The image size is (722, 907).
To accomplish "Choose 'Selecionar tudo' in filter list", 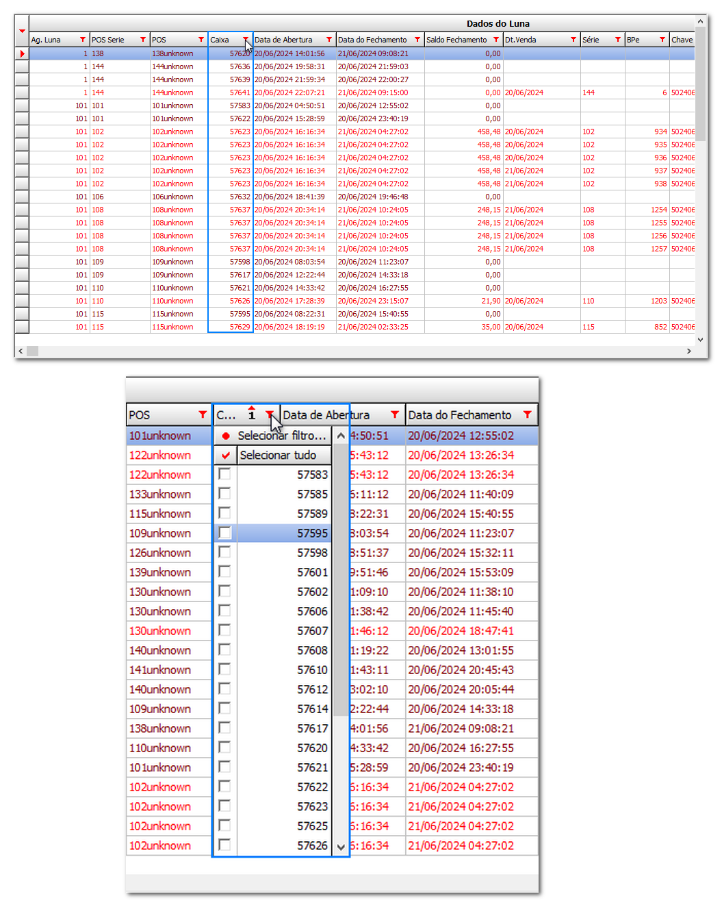I will click(273, 455).
